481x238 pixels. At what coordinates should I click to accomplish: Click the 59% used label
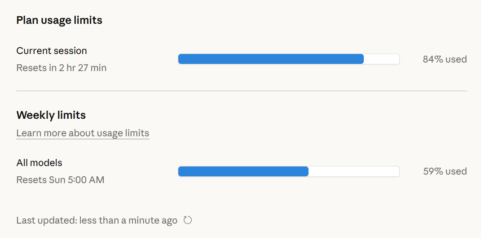pos(445,171)
